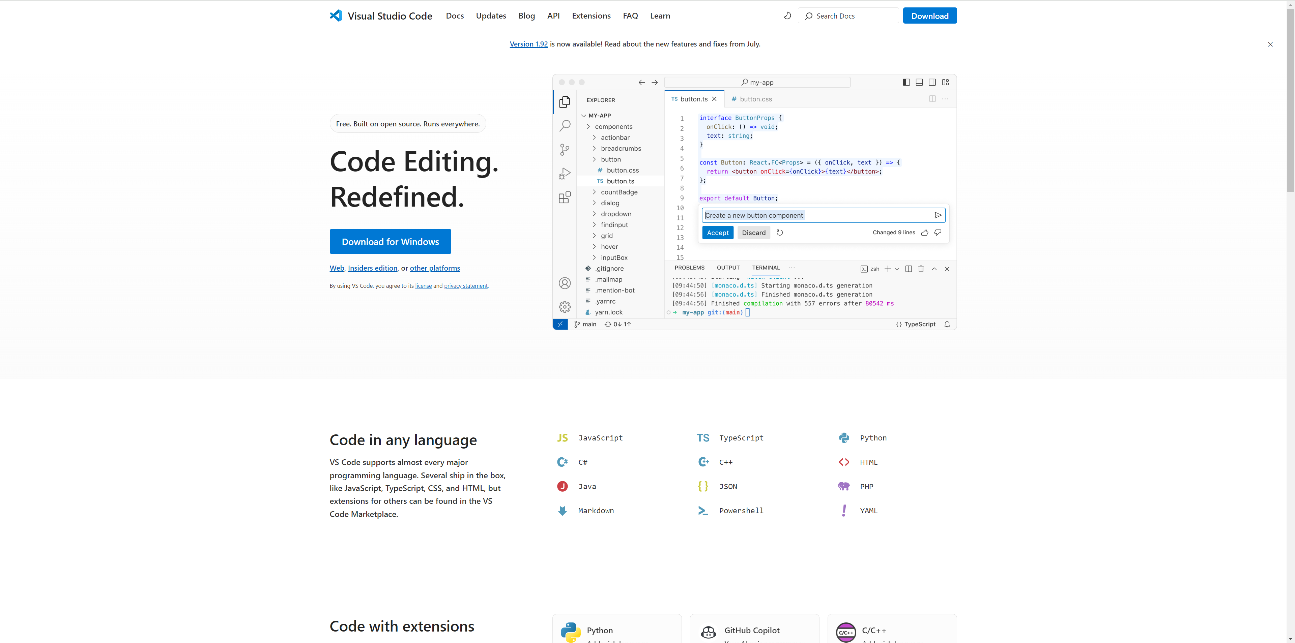Select button.css in the explorer tree
This screenshot has height=643, width=1295.
(622, 170)
